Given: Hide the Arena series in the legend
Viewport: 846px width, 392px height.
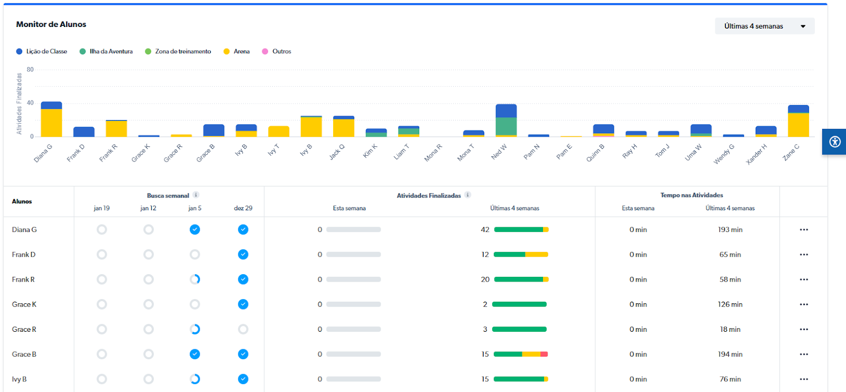Looking at the screenshot, I should click(x=236, y=51).
